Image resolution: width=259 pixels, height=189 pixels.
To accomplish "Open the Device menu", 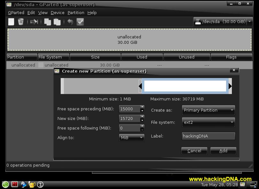I will (x=57, y=12).
